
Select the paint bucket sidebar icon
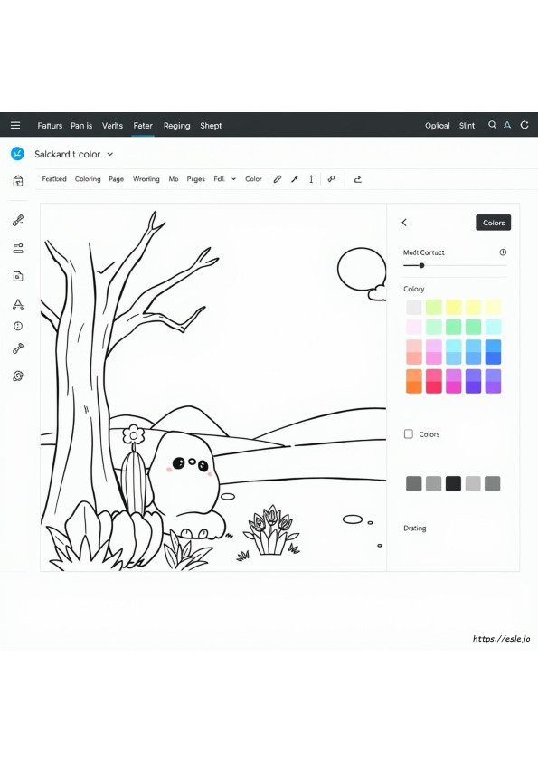click(x=18, y=181)
